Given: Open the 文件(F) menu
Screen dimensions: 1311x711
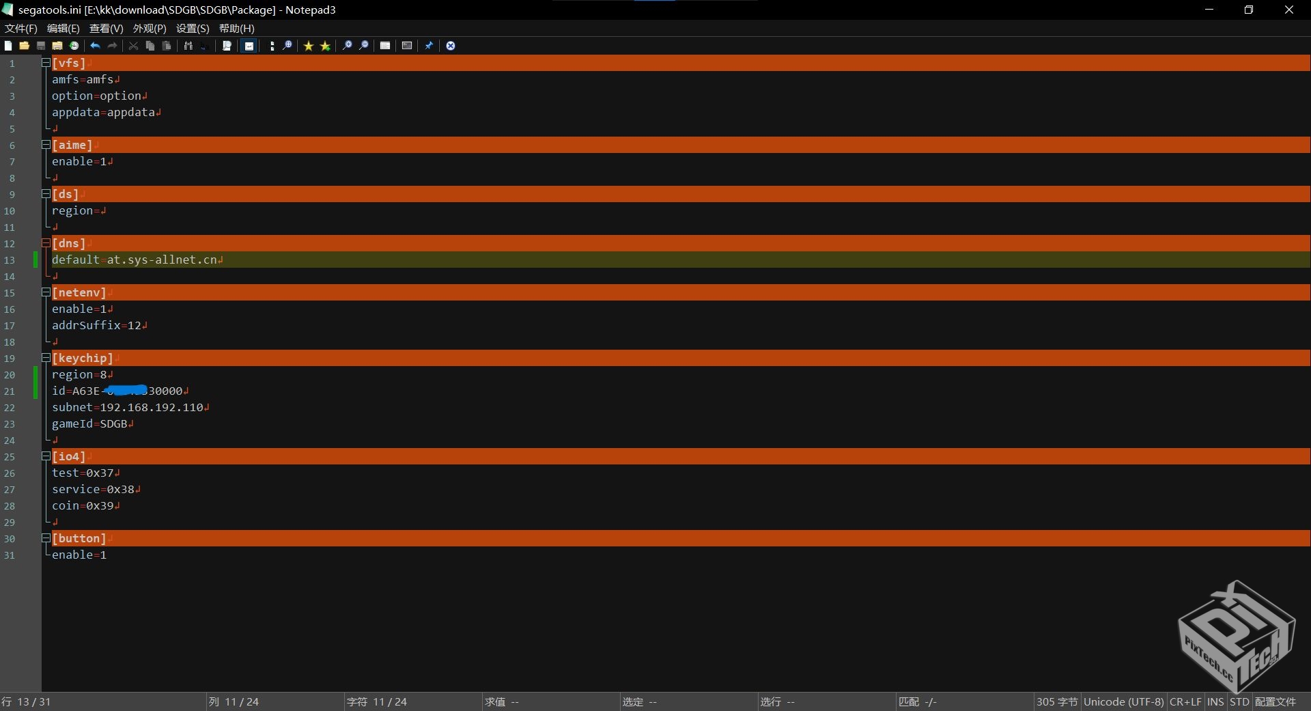Looking at the screenshot, I should click(x=21, y=28).
